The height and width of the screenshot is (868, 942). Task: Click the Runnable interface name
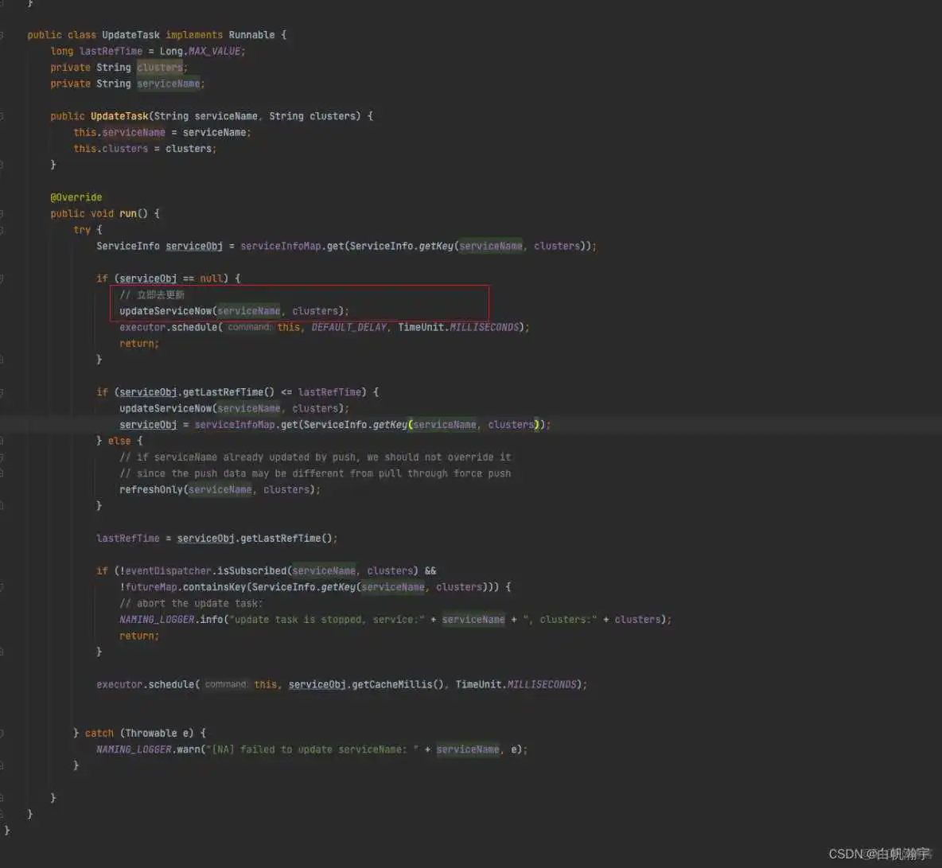[x=251, y=35]
